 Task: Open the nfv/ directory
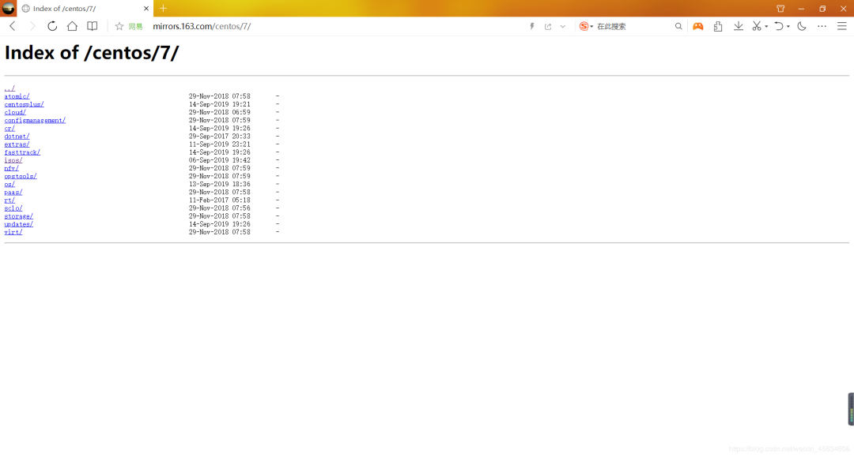point(11,168)
